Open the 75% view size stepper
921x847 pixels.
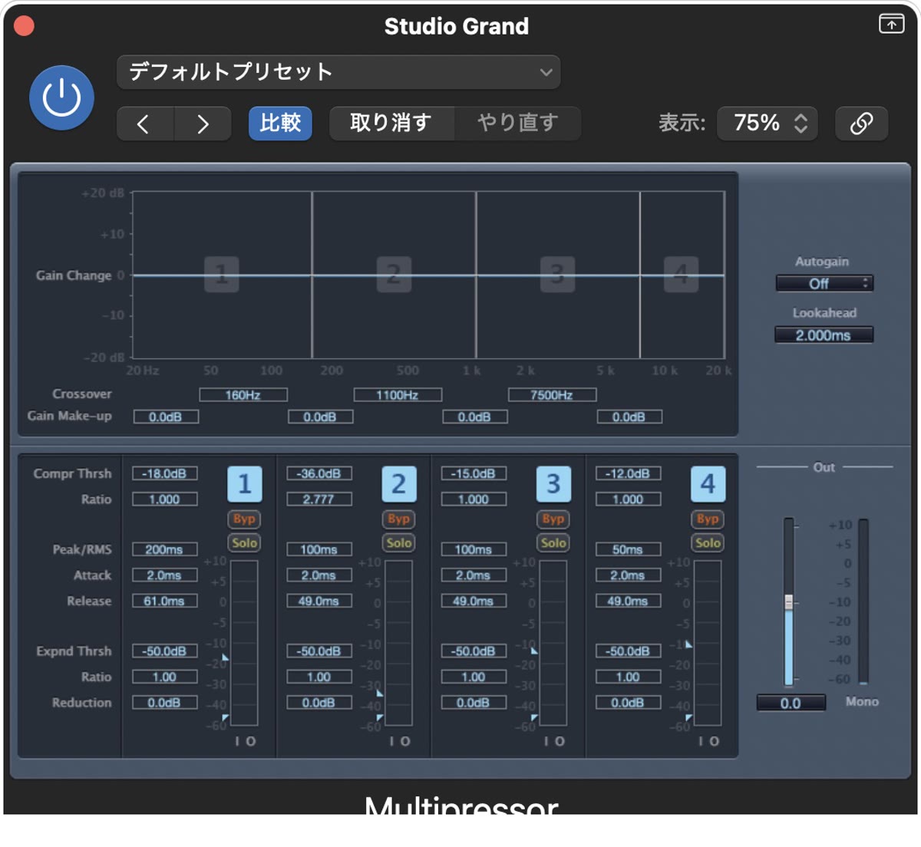tap(767, 123)
